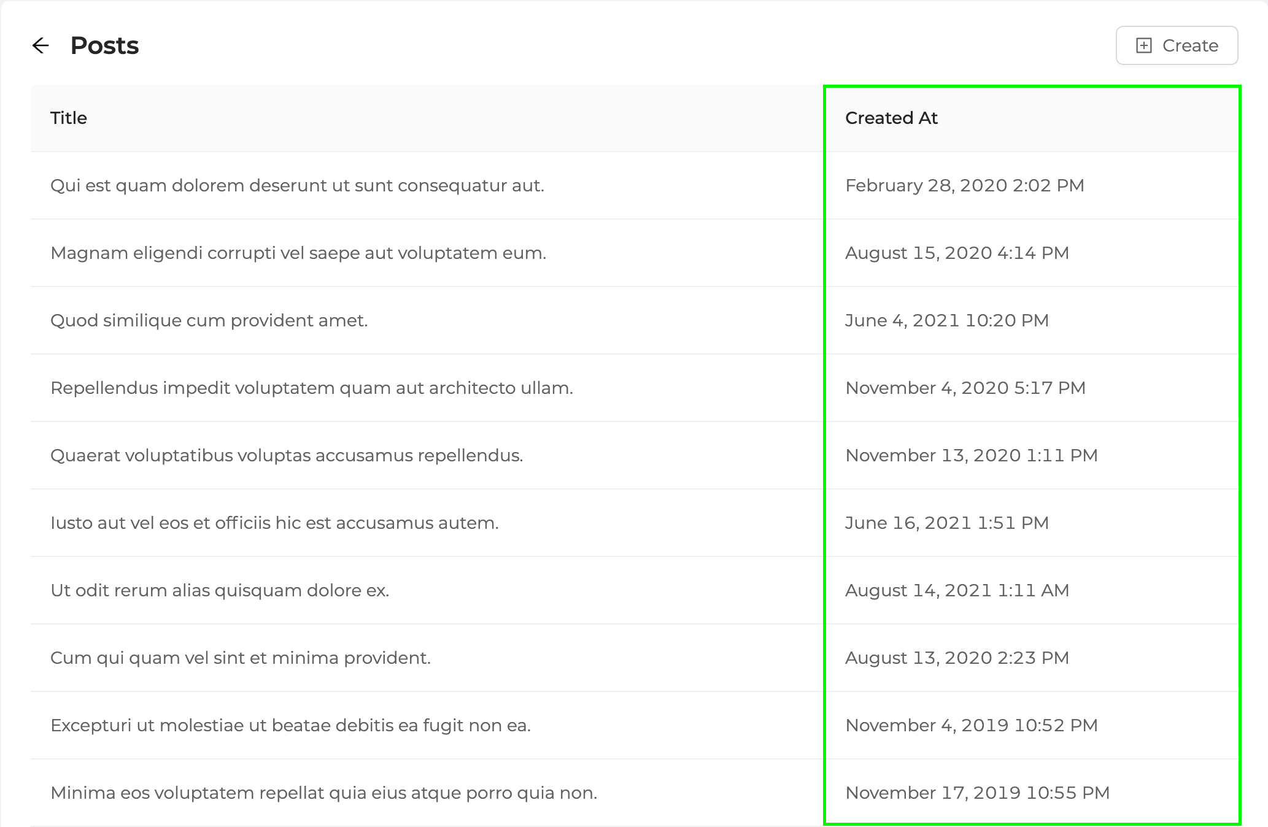Screen dimensions: 1268x827
Task: Select row 'Minima eos voluptatem repellat quia'
Action: [323, 793]
